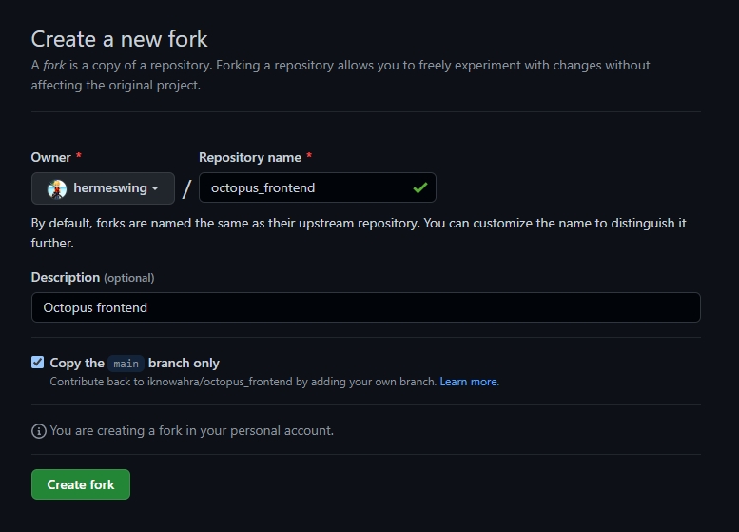Click the Create fork button
Image resolution: width=739 pixels, height=532 pixels.
click(x=81, y=484)
